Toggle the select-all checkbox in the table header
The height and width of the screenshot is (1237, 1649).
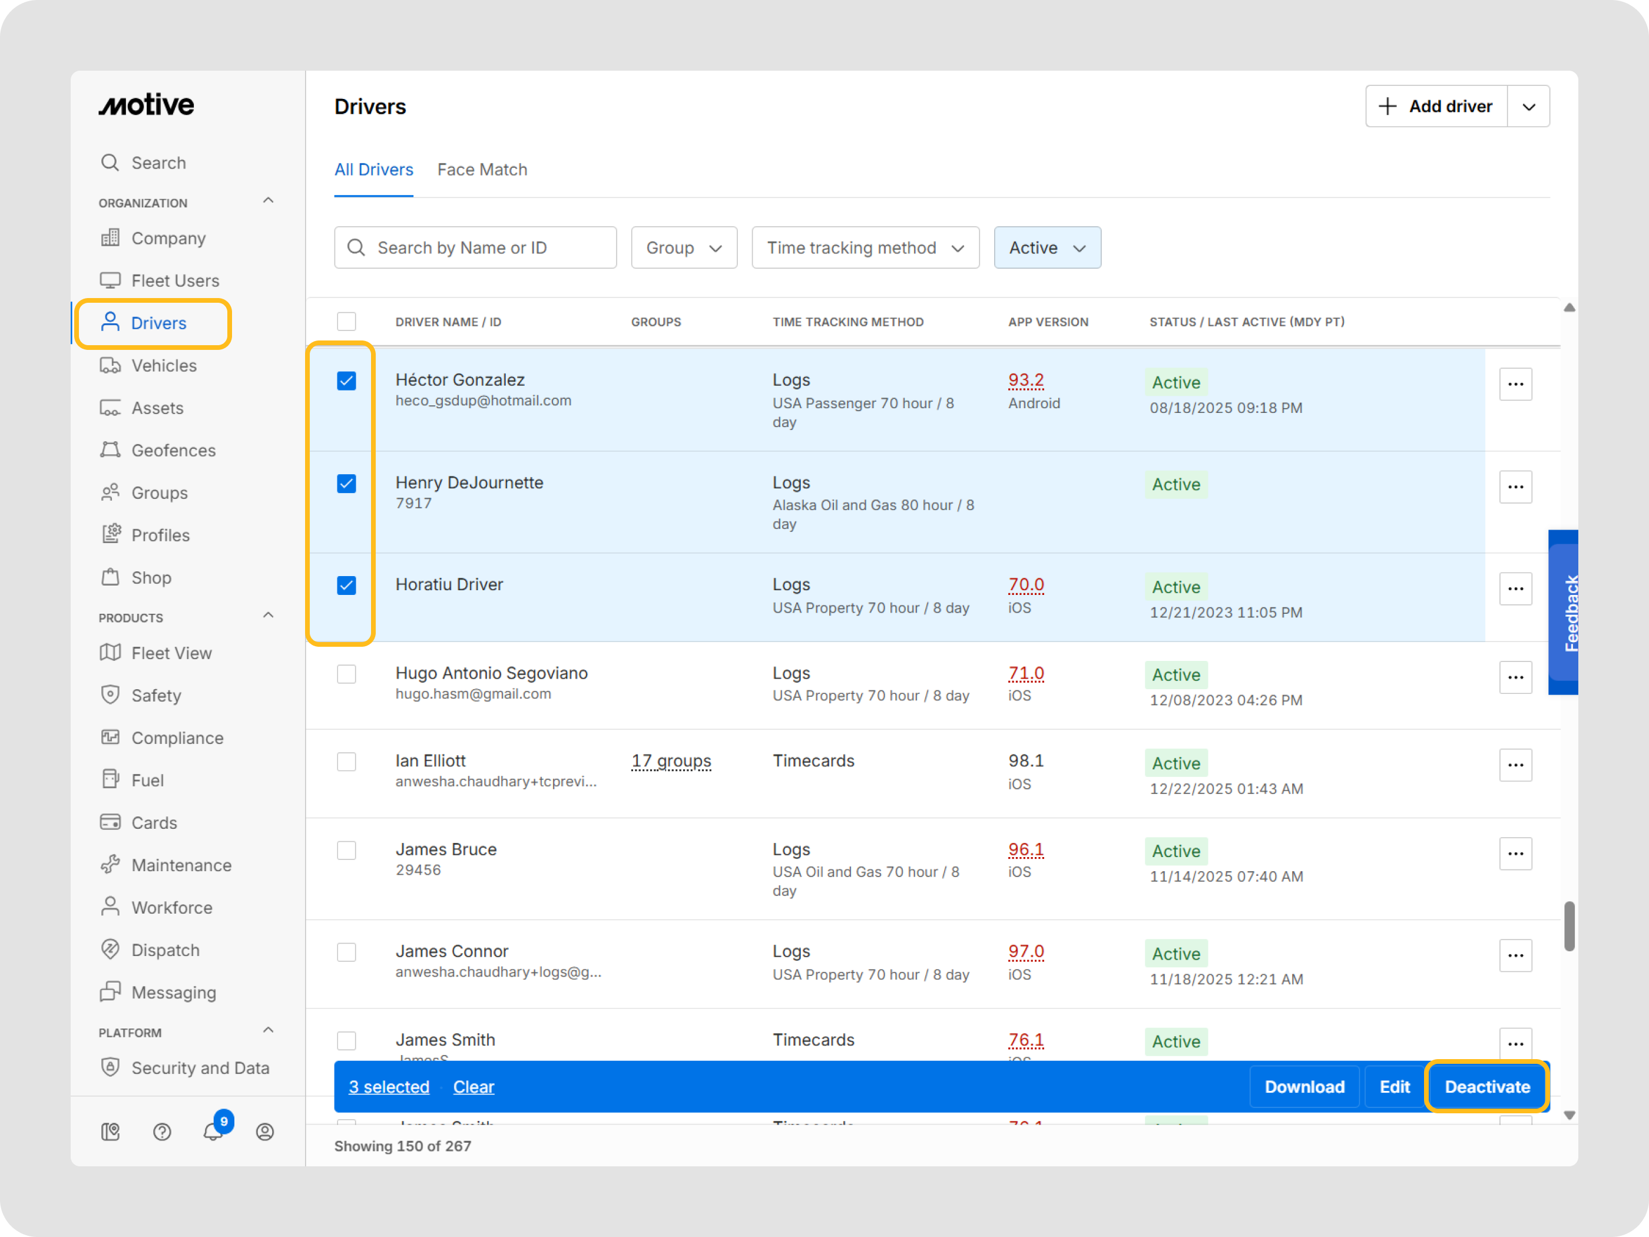347,322
